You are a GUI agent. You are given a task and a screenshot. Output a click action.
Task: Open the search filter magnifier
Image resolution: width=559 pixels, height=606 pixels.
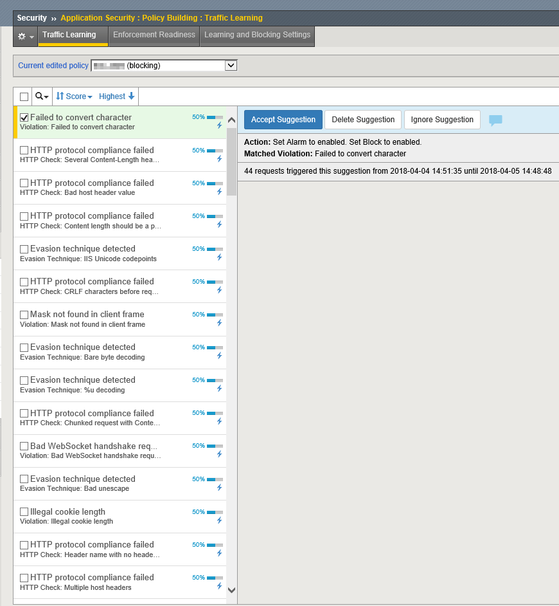tap(42, 96)
